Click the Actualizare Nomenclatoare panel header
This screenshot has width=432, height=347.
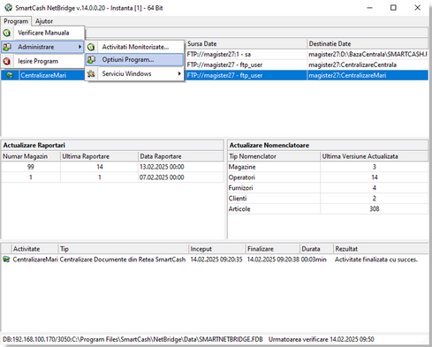[328, 145]
